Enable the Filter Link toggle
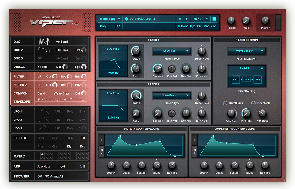Screen dimensions: 295x189 pos(253,103)
